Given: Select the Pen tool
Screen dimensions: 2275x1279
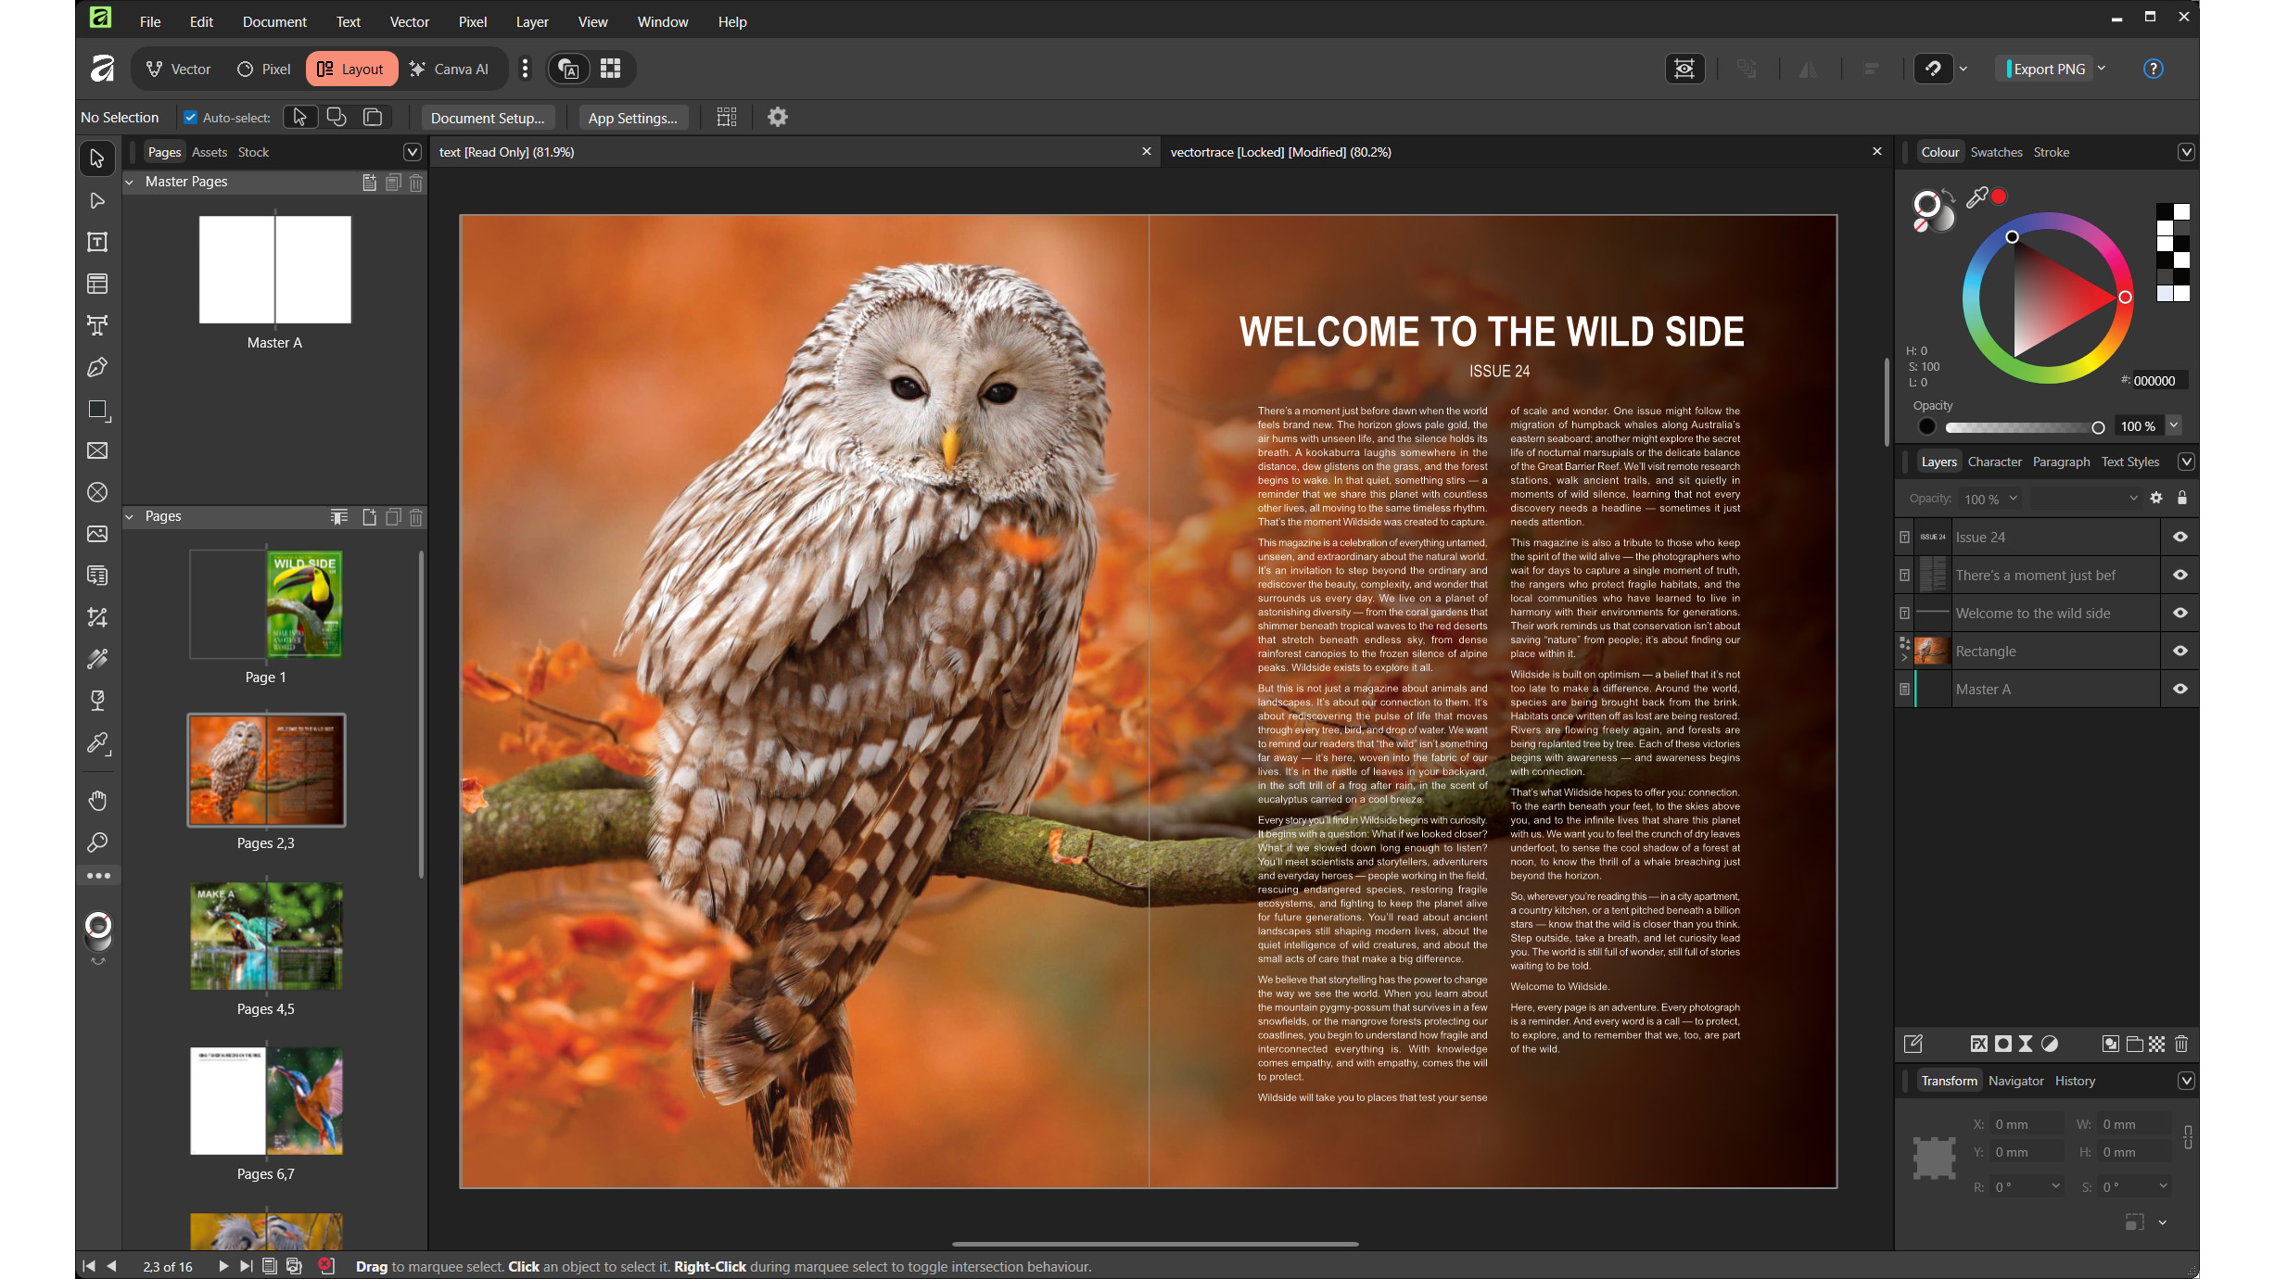Looking at the screenshot, I should click(x=97, y=367).
